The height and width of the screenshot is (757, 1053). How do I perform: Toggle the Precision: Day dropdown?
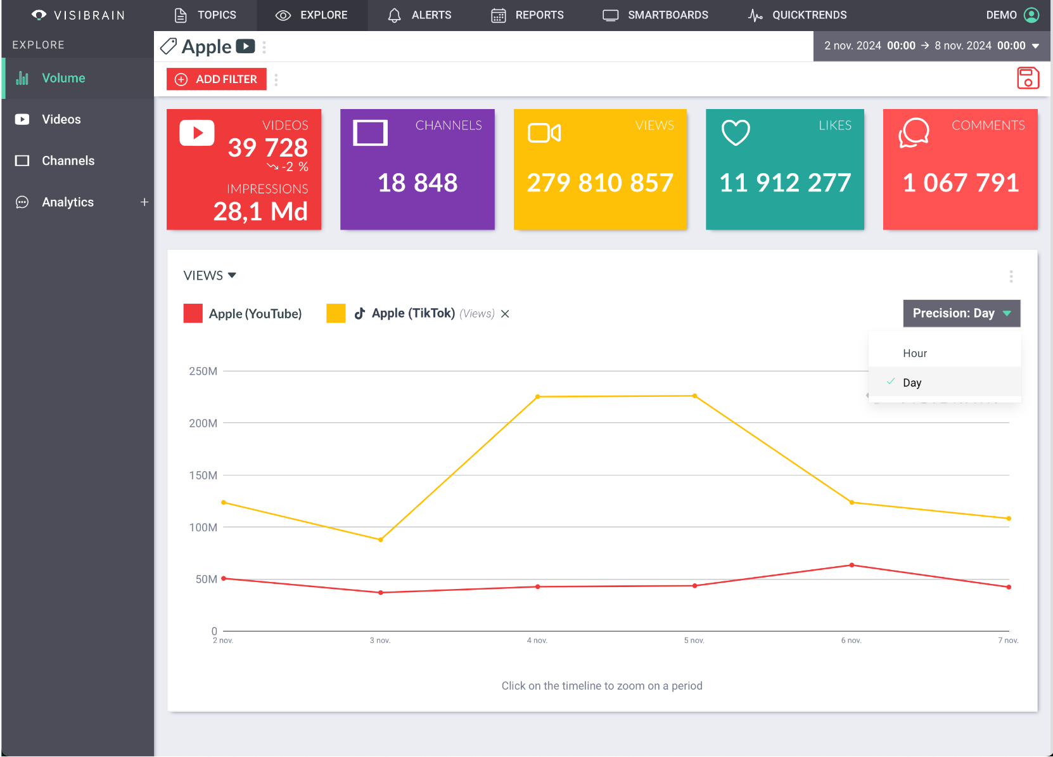point(961,313)
